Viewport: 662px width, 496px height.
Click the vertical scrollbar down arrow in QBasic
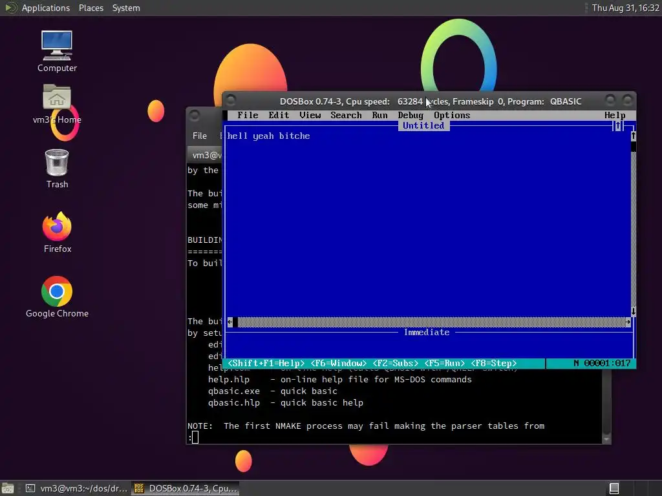click(634, 312)
